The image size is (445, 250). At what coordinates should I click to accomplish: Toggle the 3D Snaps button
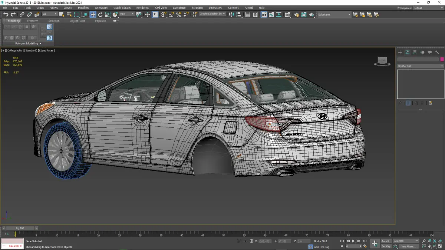[164, 14]
